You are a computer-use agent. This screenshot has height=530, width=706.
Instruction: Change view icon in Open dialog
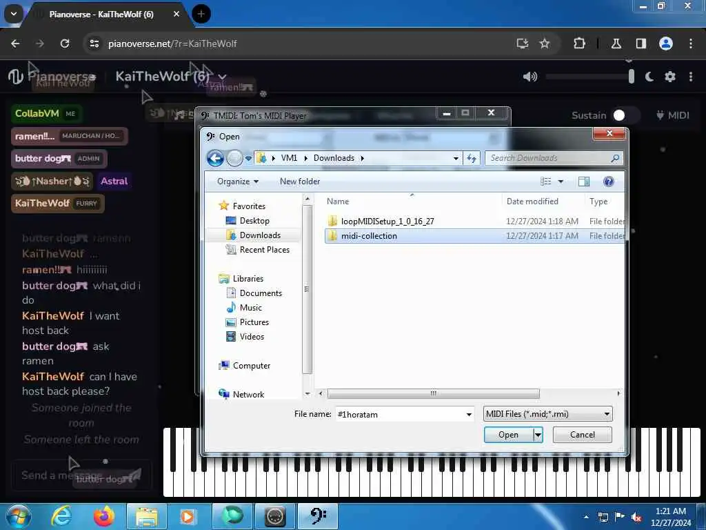pos(546,181)
